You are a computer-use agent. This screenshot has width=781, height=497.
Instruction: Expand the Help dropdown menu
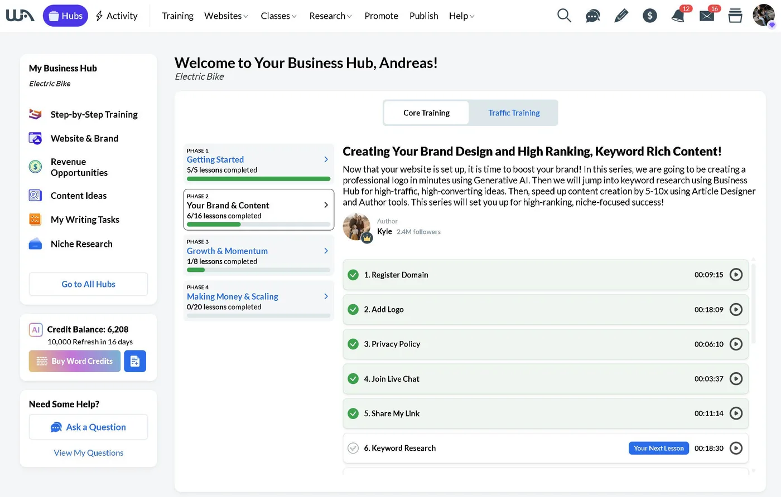462,16
